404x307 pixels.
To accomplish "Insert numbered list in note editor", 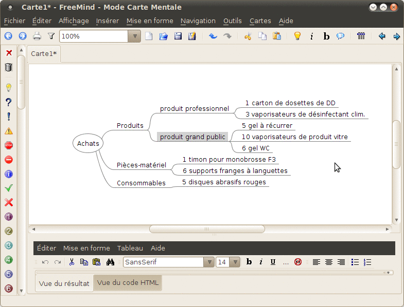I will 367,262.
